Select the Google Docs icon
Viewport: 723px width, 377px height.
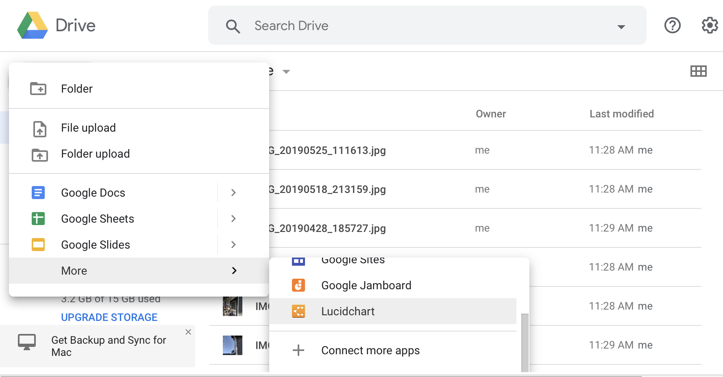click(x=38, y=193)
